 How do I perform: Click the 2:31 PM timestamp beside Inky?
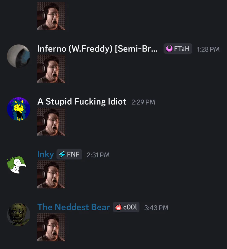point(98,155)
